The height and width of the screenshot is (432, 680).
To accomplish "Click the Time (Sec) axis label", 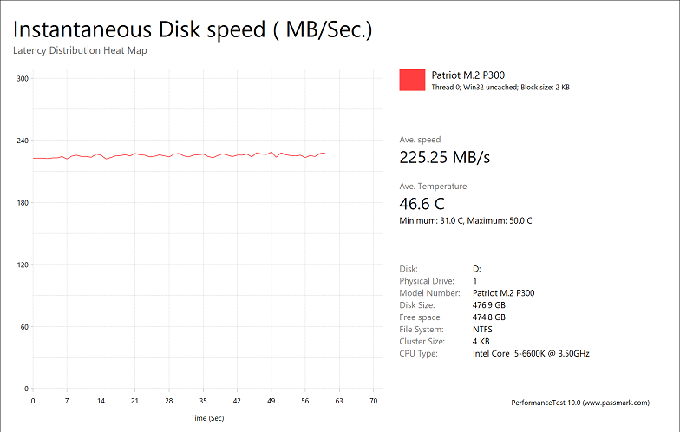I will pos(208,418).
